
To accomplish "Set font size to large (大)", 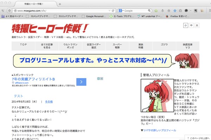I will pyautogui.click(x=197, y=25).
